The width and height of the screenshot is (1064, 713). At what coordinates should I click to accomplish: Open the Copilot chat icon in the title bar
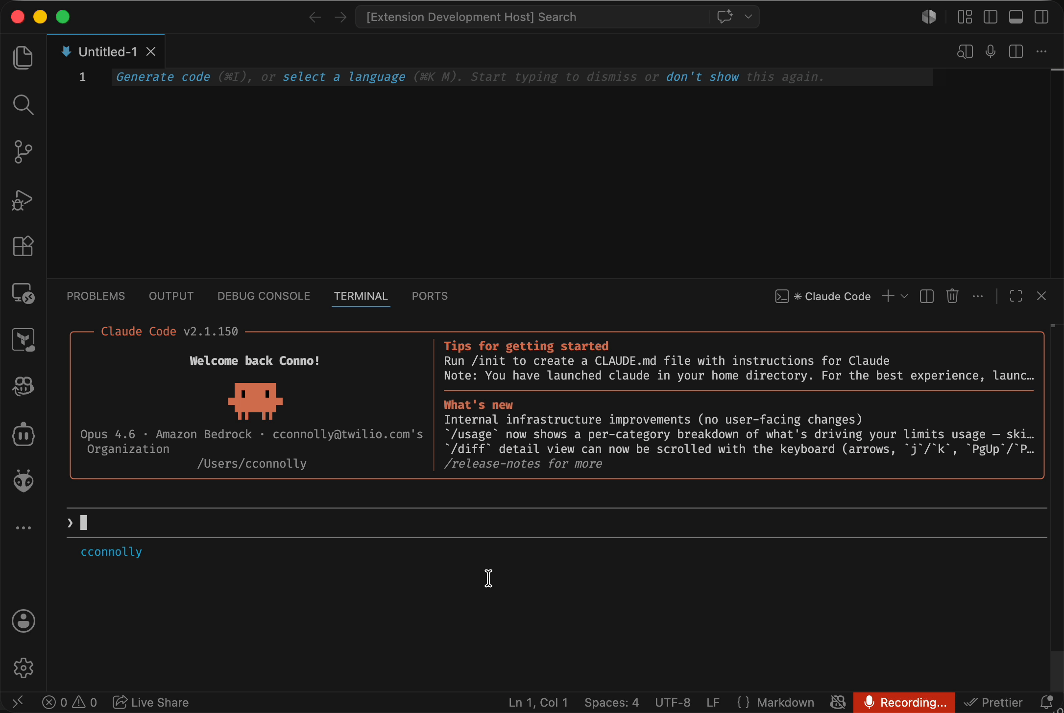(x=725, y=17)
